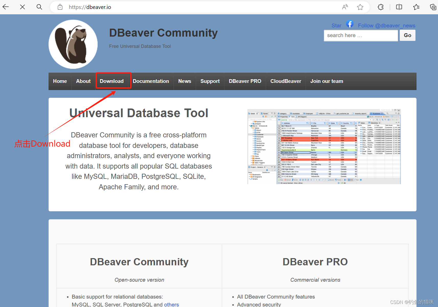Viewport: 438px width, 307px height.
Task: Click the browser back arrow
Action: [6, 7]
